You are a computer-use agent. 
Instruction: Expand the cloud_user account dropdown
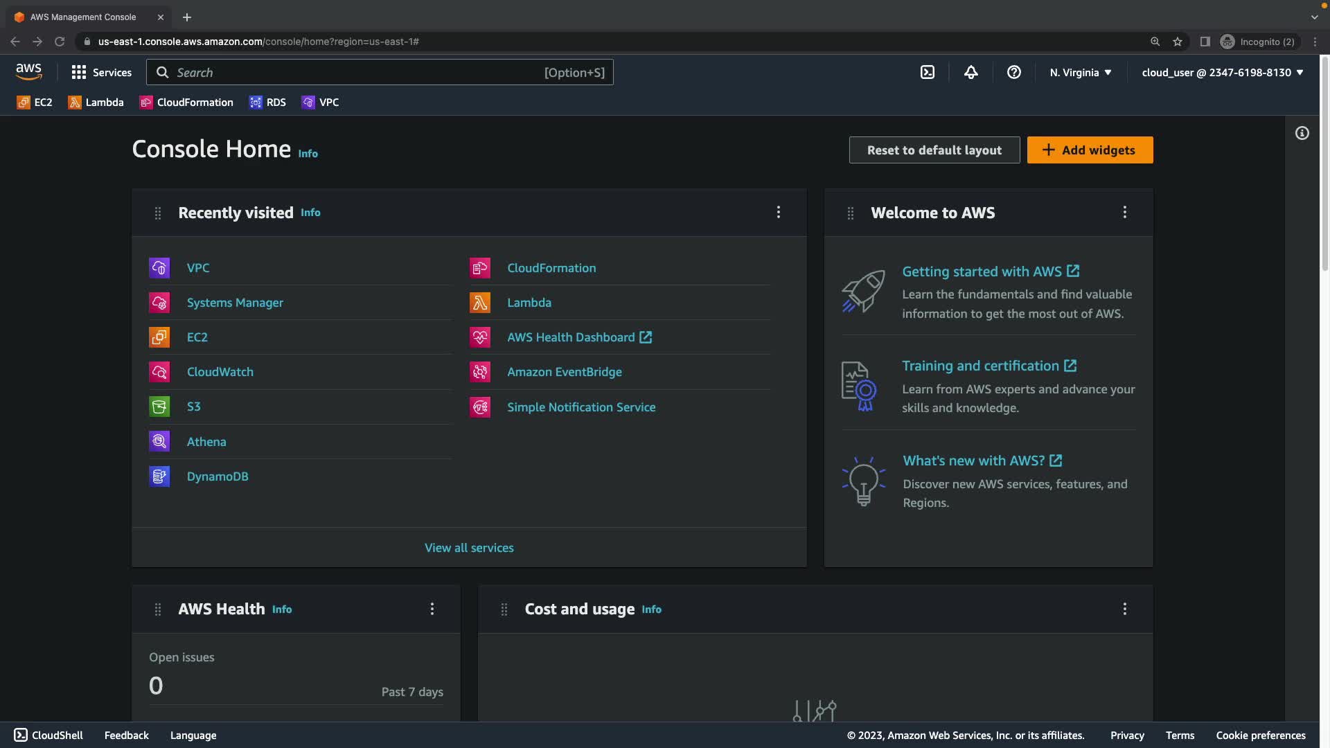[x=1222, y=72]
